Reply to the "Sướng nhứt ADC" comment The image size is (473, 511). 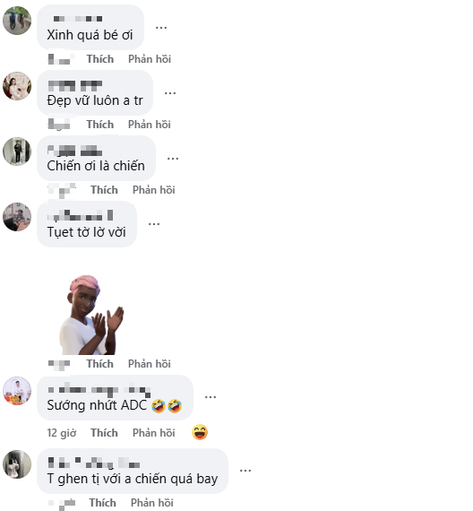(x=154, y=433)
